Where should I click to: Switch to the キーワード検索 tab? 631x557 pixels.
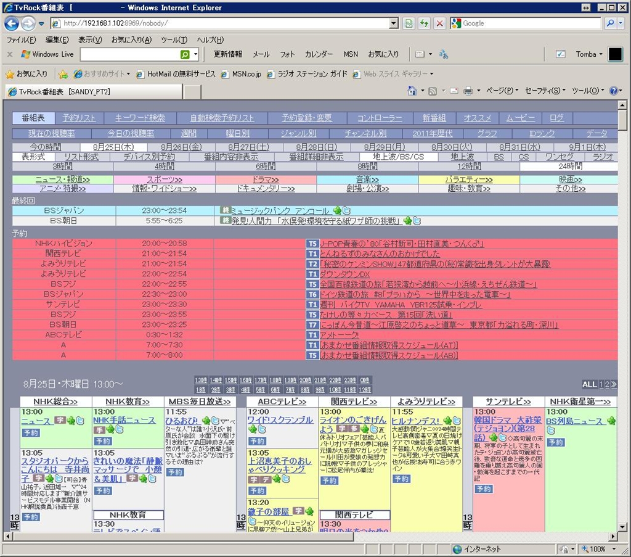pos(140,118)
